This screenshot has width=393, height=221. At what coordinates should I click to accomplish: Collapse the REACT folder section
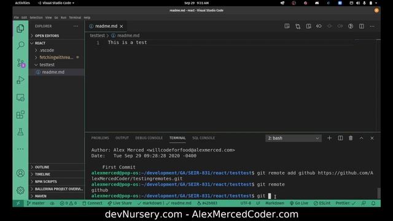click(56, 43)
